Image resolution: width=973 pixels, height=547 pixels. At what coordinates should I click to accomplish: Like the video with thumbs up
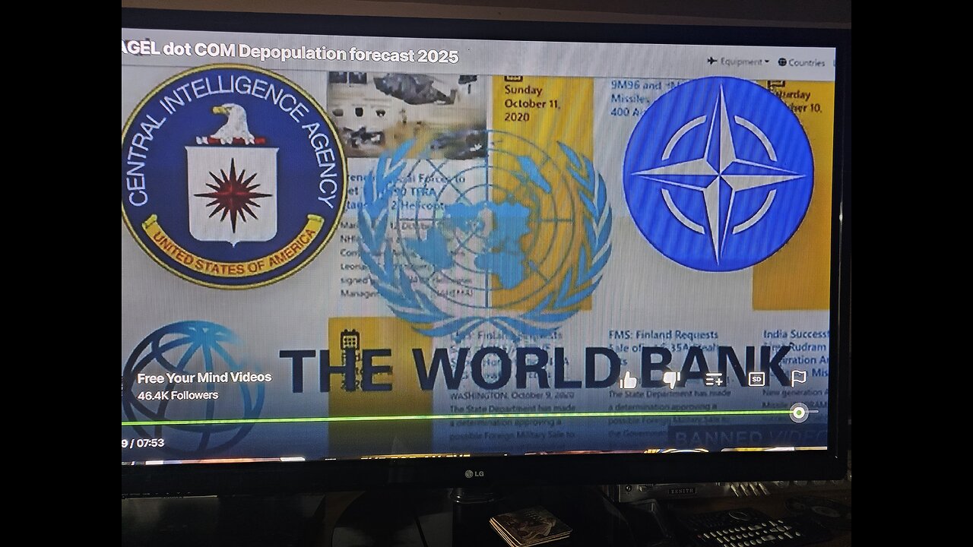628,380
